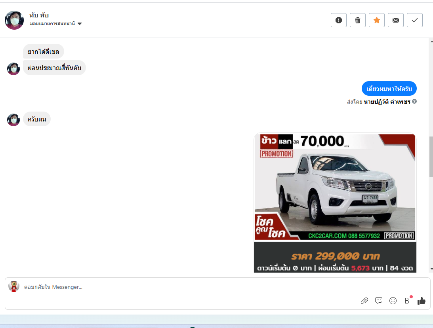Select the message ยากได้ดีเชล
This screenshot has width=433, height=328.
(43, 51)
